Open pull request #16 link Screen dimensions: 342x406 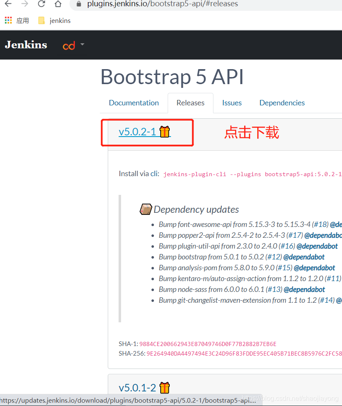click(287, 246)
